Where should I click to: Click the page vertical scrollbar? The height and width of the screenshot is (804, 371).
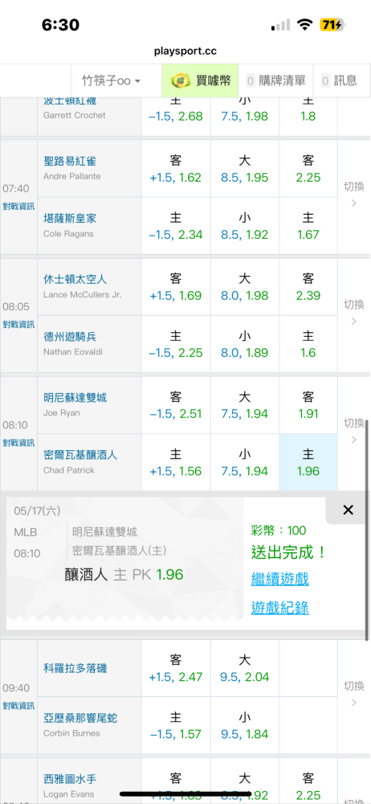pos(367,530)
